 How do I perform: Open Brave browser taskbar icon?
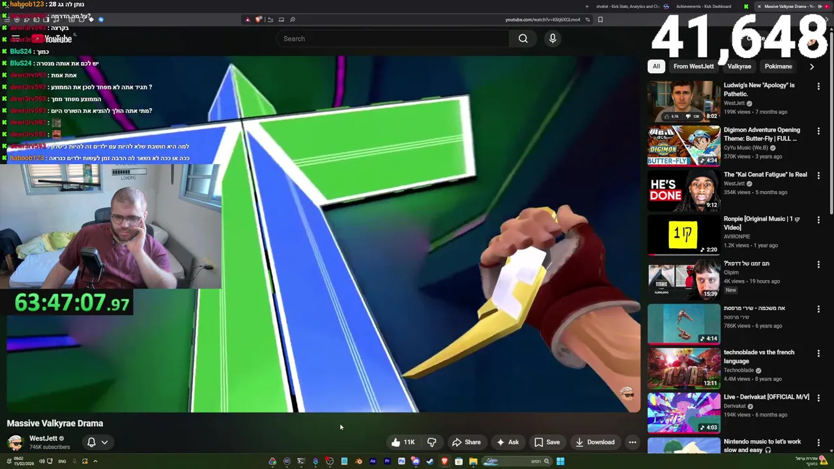[x=444, y=461]
